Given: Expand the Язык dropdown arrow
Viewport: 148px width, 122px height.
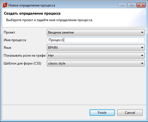Looking at the screenshot, I should pyautogui.click(x=142, y=48).
